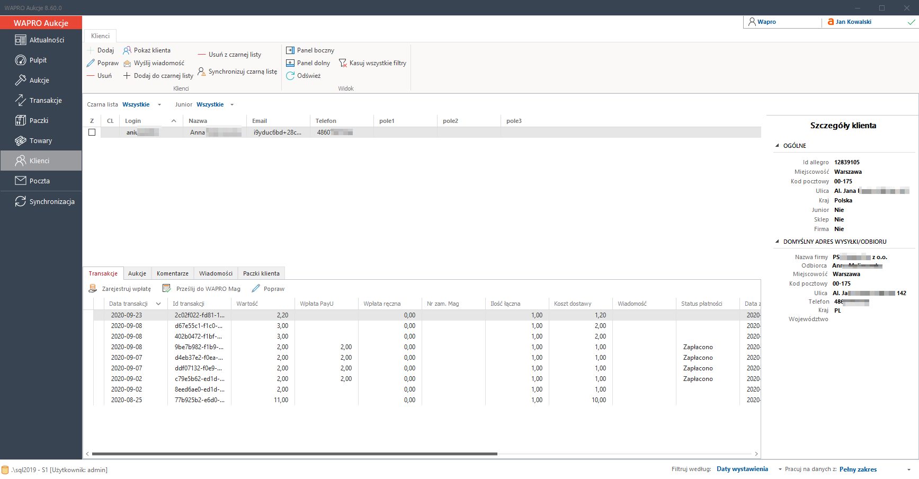Collapse DOMYŚLNY ADRES WYSYŁKI/ODBIORU section

[x=777, y=242]
